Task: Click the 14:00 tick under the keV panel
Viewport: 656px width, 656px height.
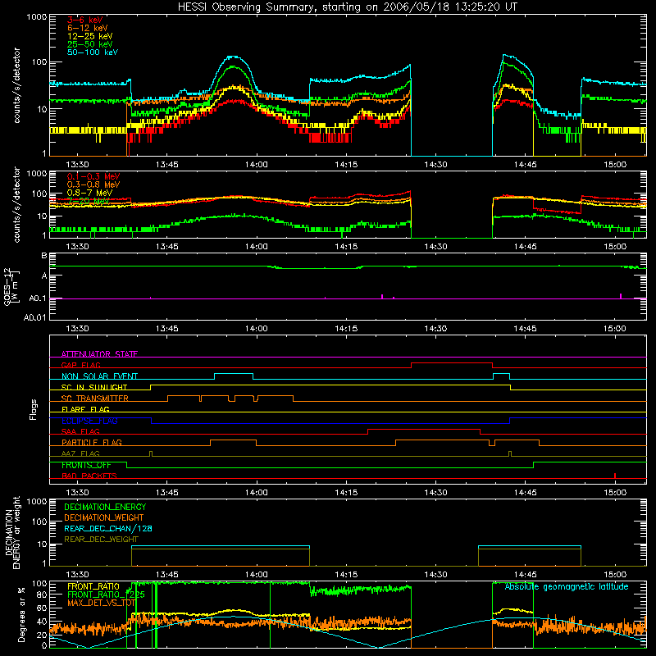Action: tap(257, 165)
